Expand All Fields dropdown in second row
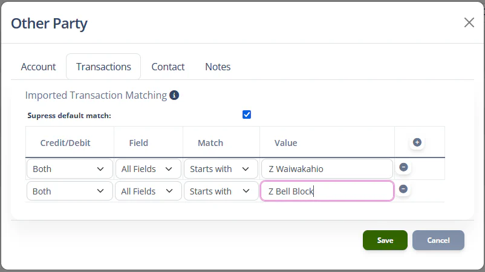The width and height of the screenshot is (485, 272). tap(148, 191)
